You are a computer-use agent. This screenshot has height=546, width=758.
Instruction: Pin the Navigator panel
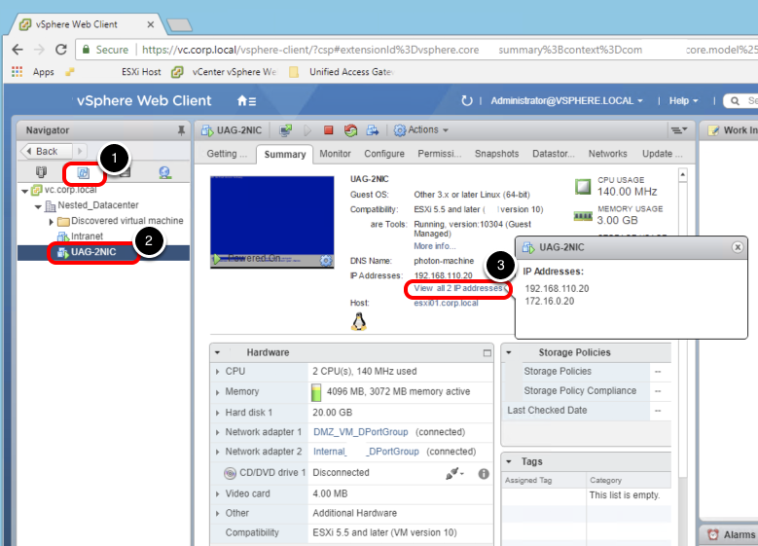click(x=181, y=130)
